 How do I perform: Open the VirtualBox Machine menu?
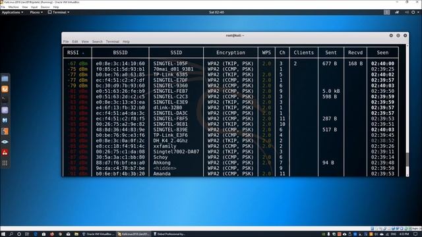(13, 7)
